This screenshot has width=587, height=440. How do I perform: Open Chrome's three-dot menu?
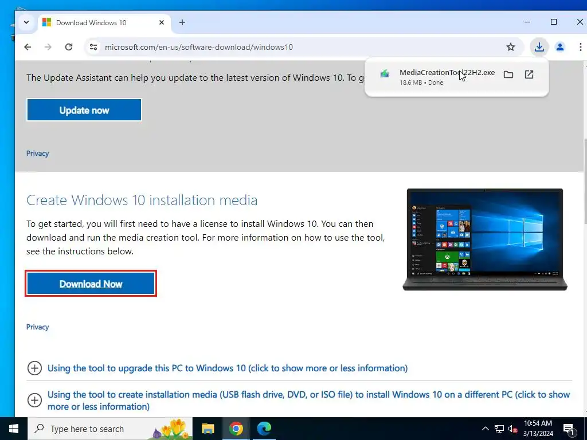(x=580, y=47)
